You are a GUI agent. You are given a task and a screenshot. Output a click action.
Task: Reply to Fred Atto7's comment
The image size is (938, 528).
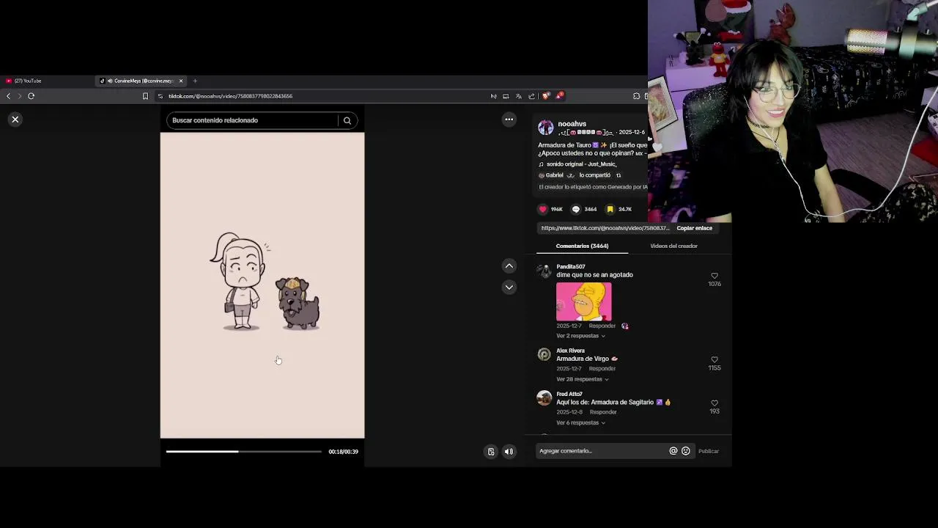[x=603, y=412]
